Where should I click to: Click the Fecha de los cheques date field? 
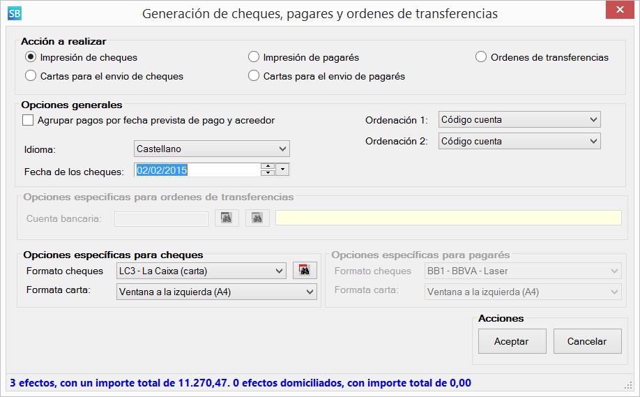tap(195, 170)
